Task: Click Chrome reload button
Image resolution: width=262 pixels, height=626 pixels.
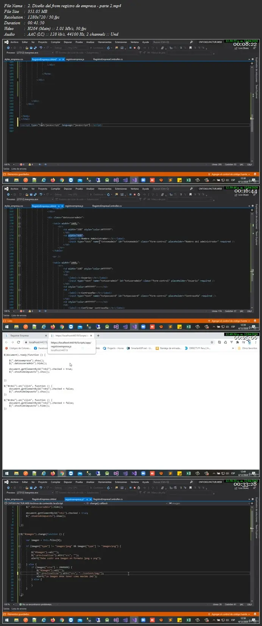Action: tap(18, 342)
